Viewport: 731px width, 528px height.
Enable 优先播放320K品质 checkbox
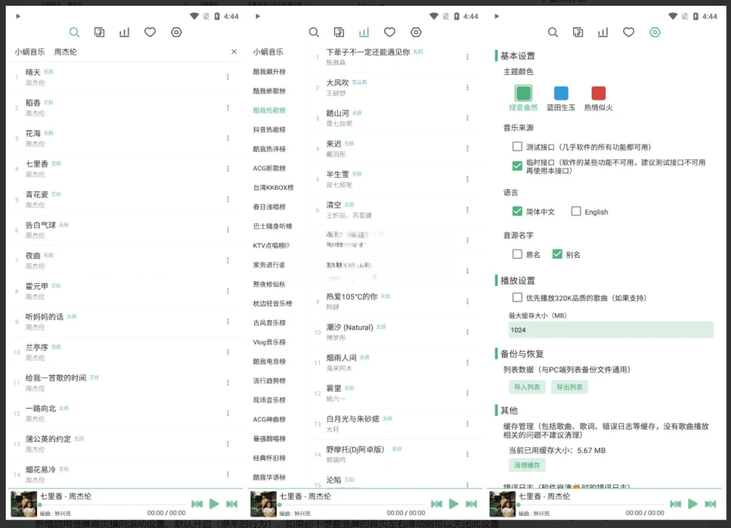click(517, 298)
